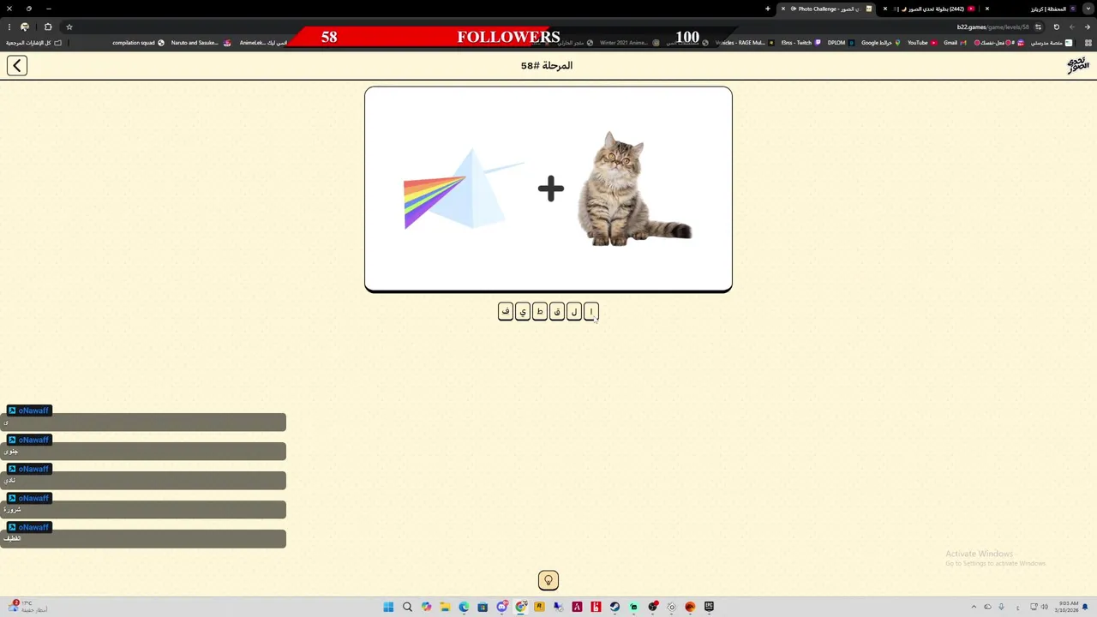Click the browser forward arrow
The image size is (1097, 617).
[1071, 27]
